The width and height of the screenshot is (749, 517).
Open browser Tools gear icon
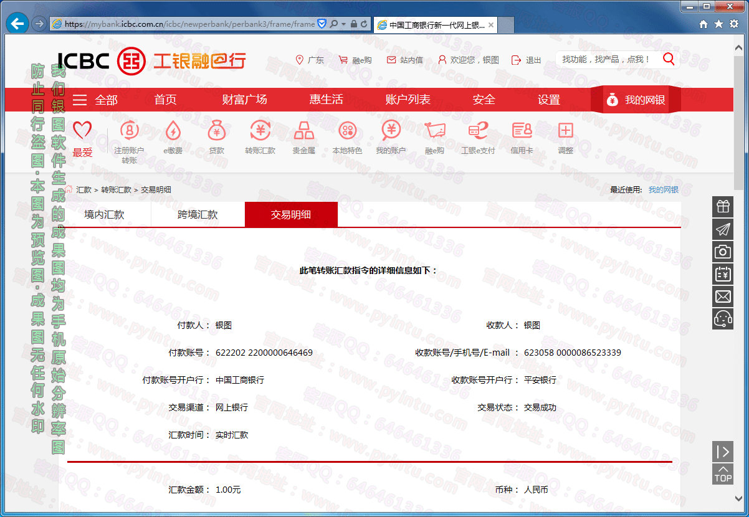coord(735,24)
